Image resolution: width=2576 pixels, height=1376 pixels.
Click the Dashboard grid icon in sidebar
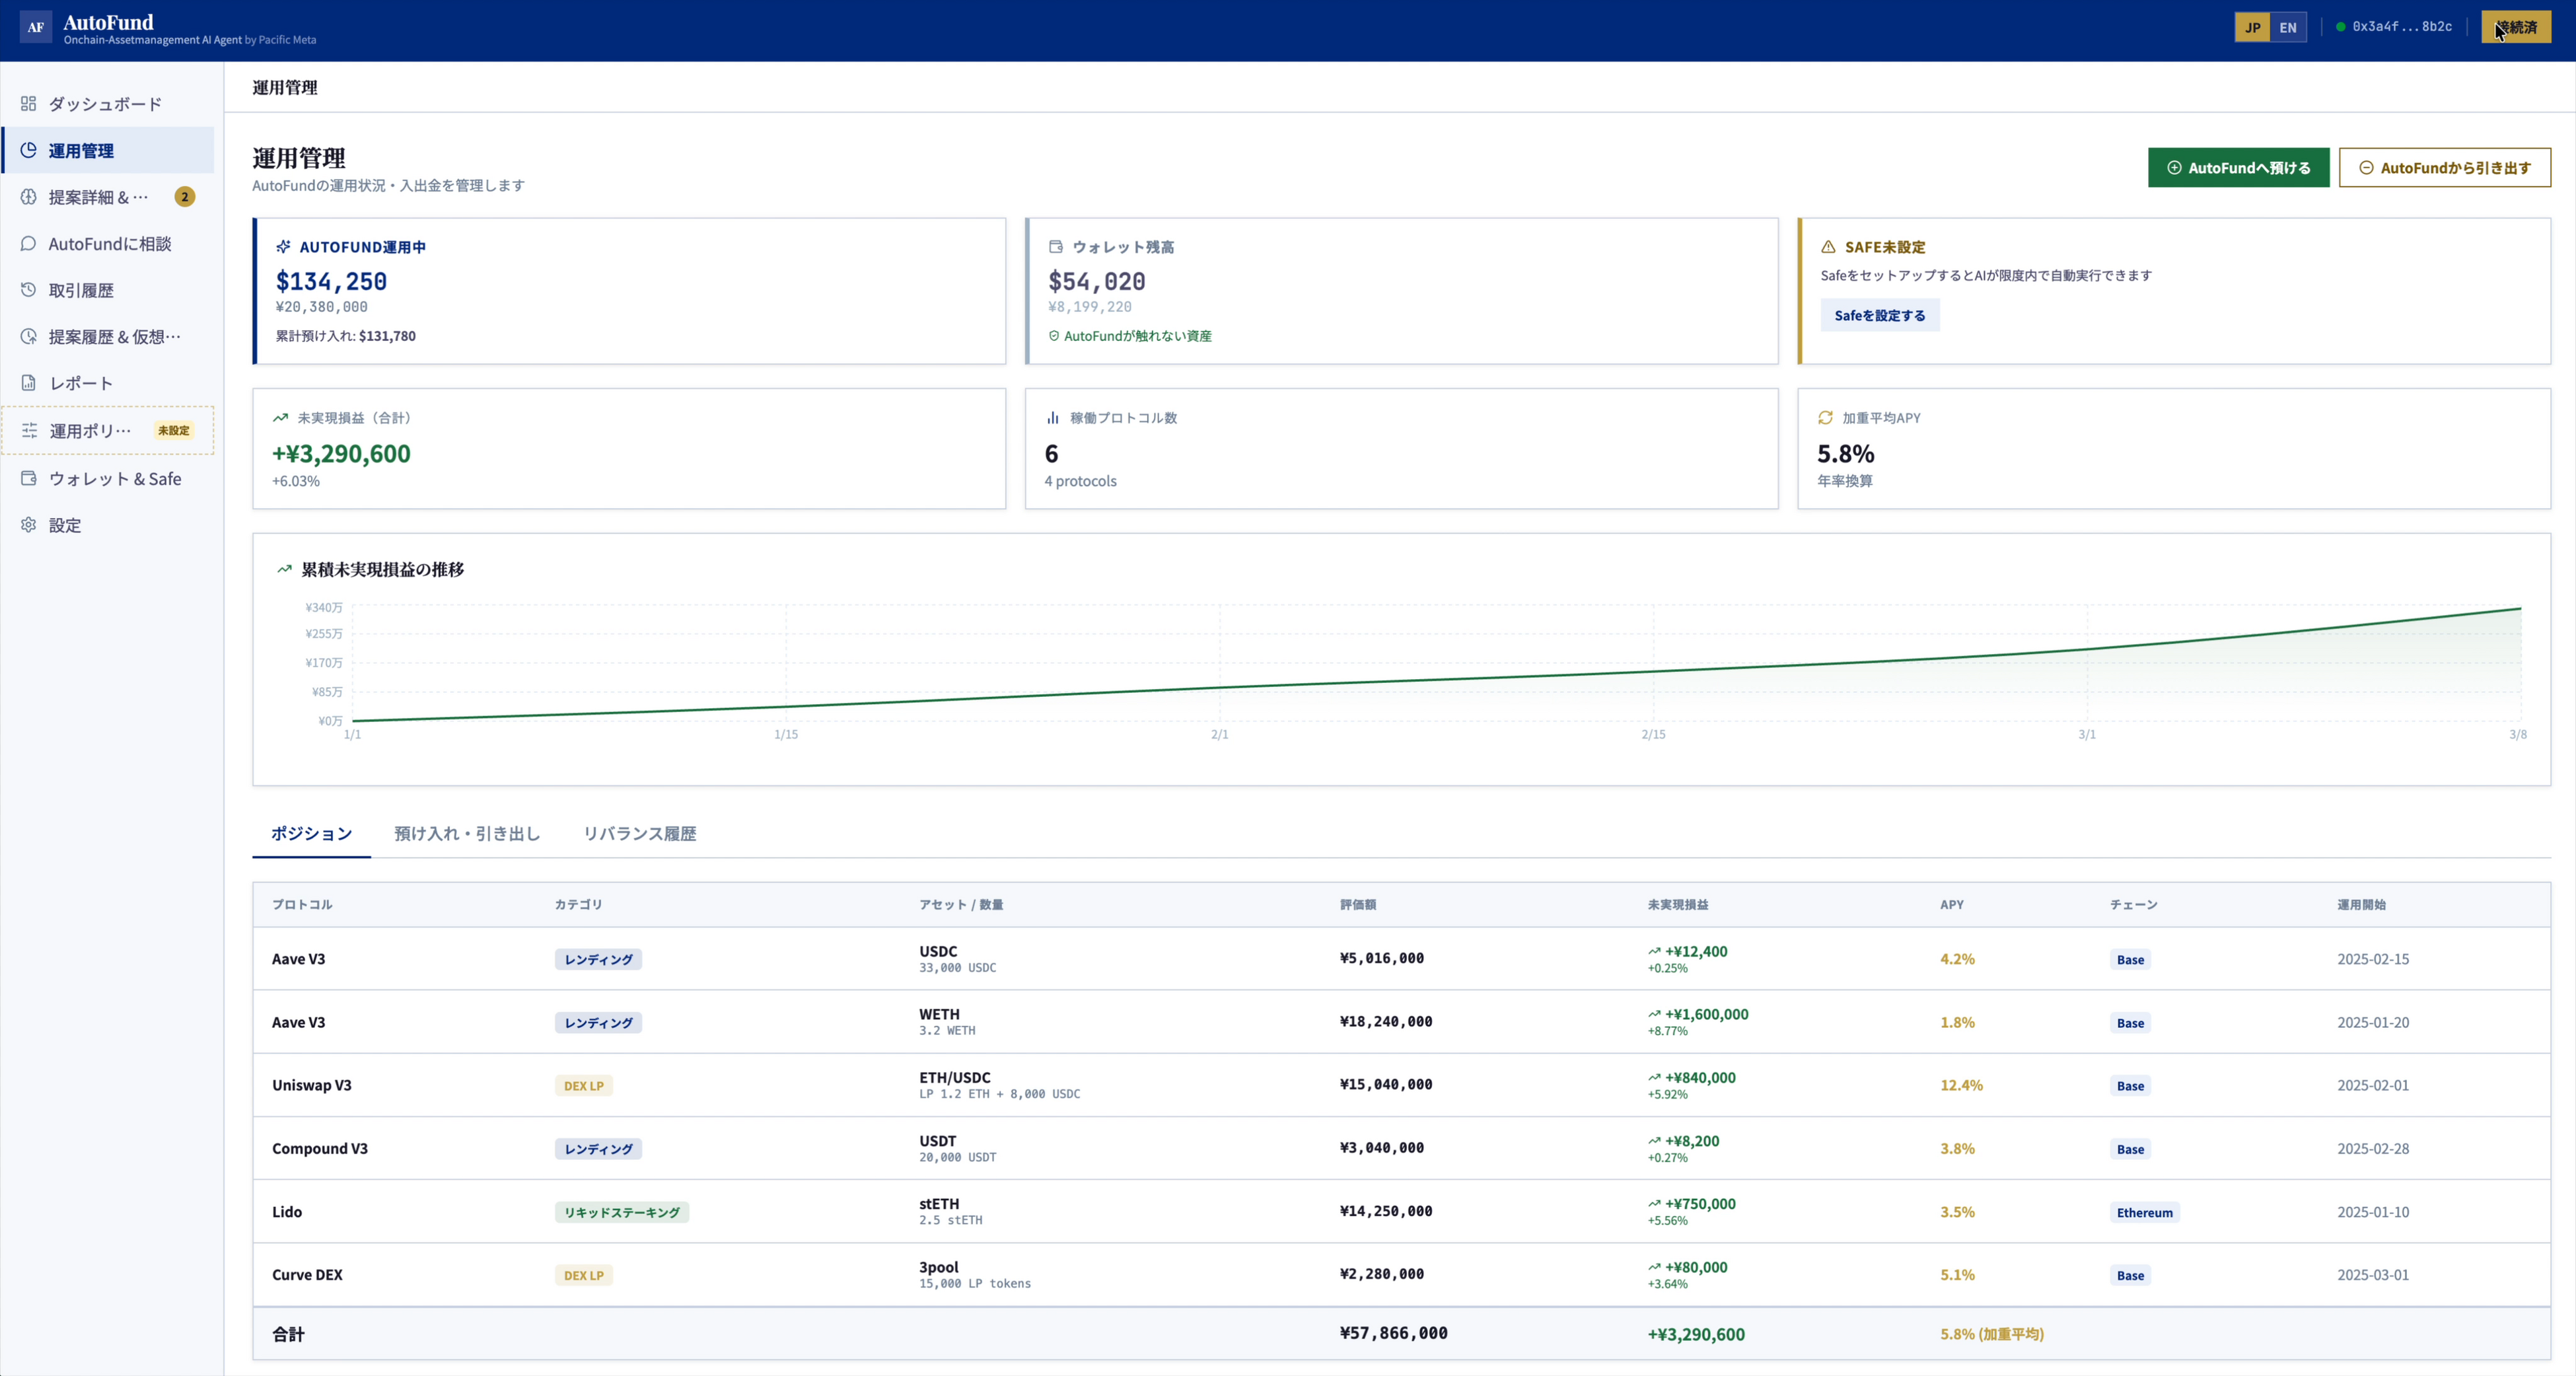[x=28, y=104]
